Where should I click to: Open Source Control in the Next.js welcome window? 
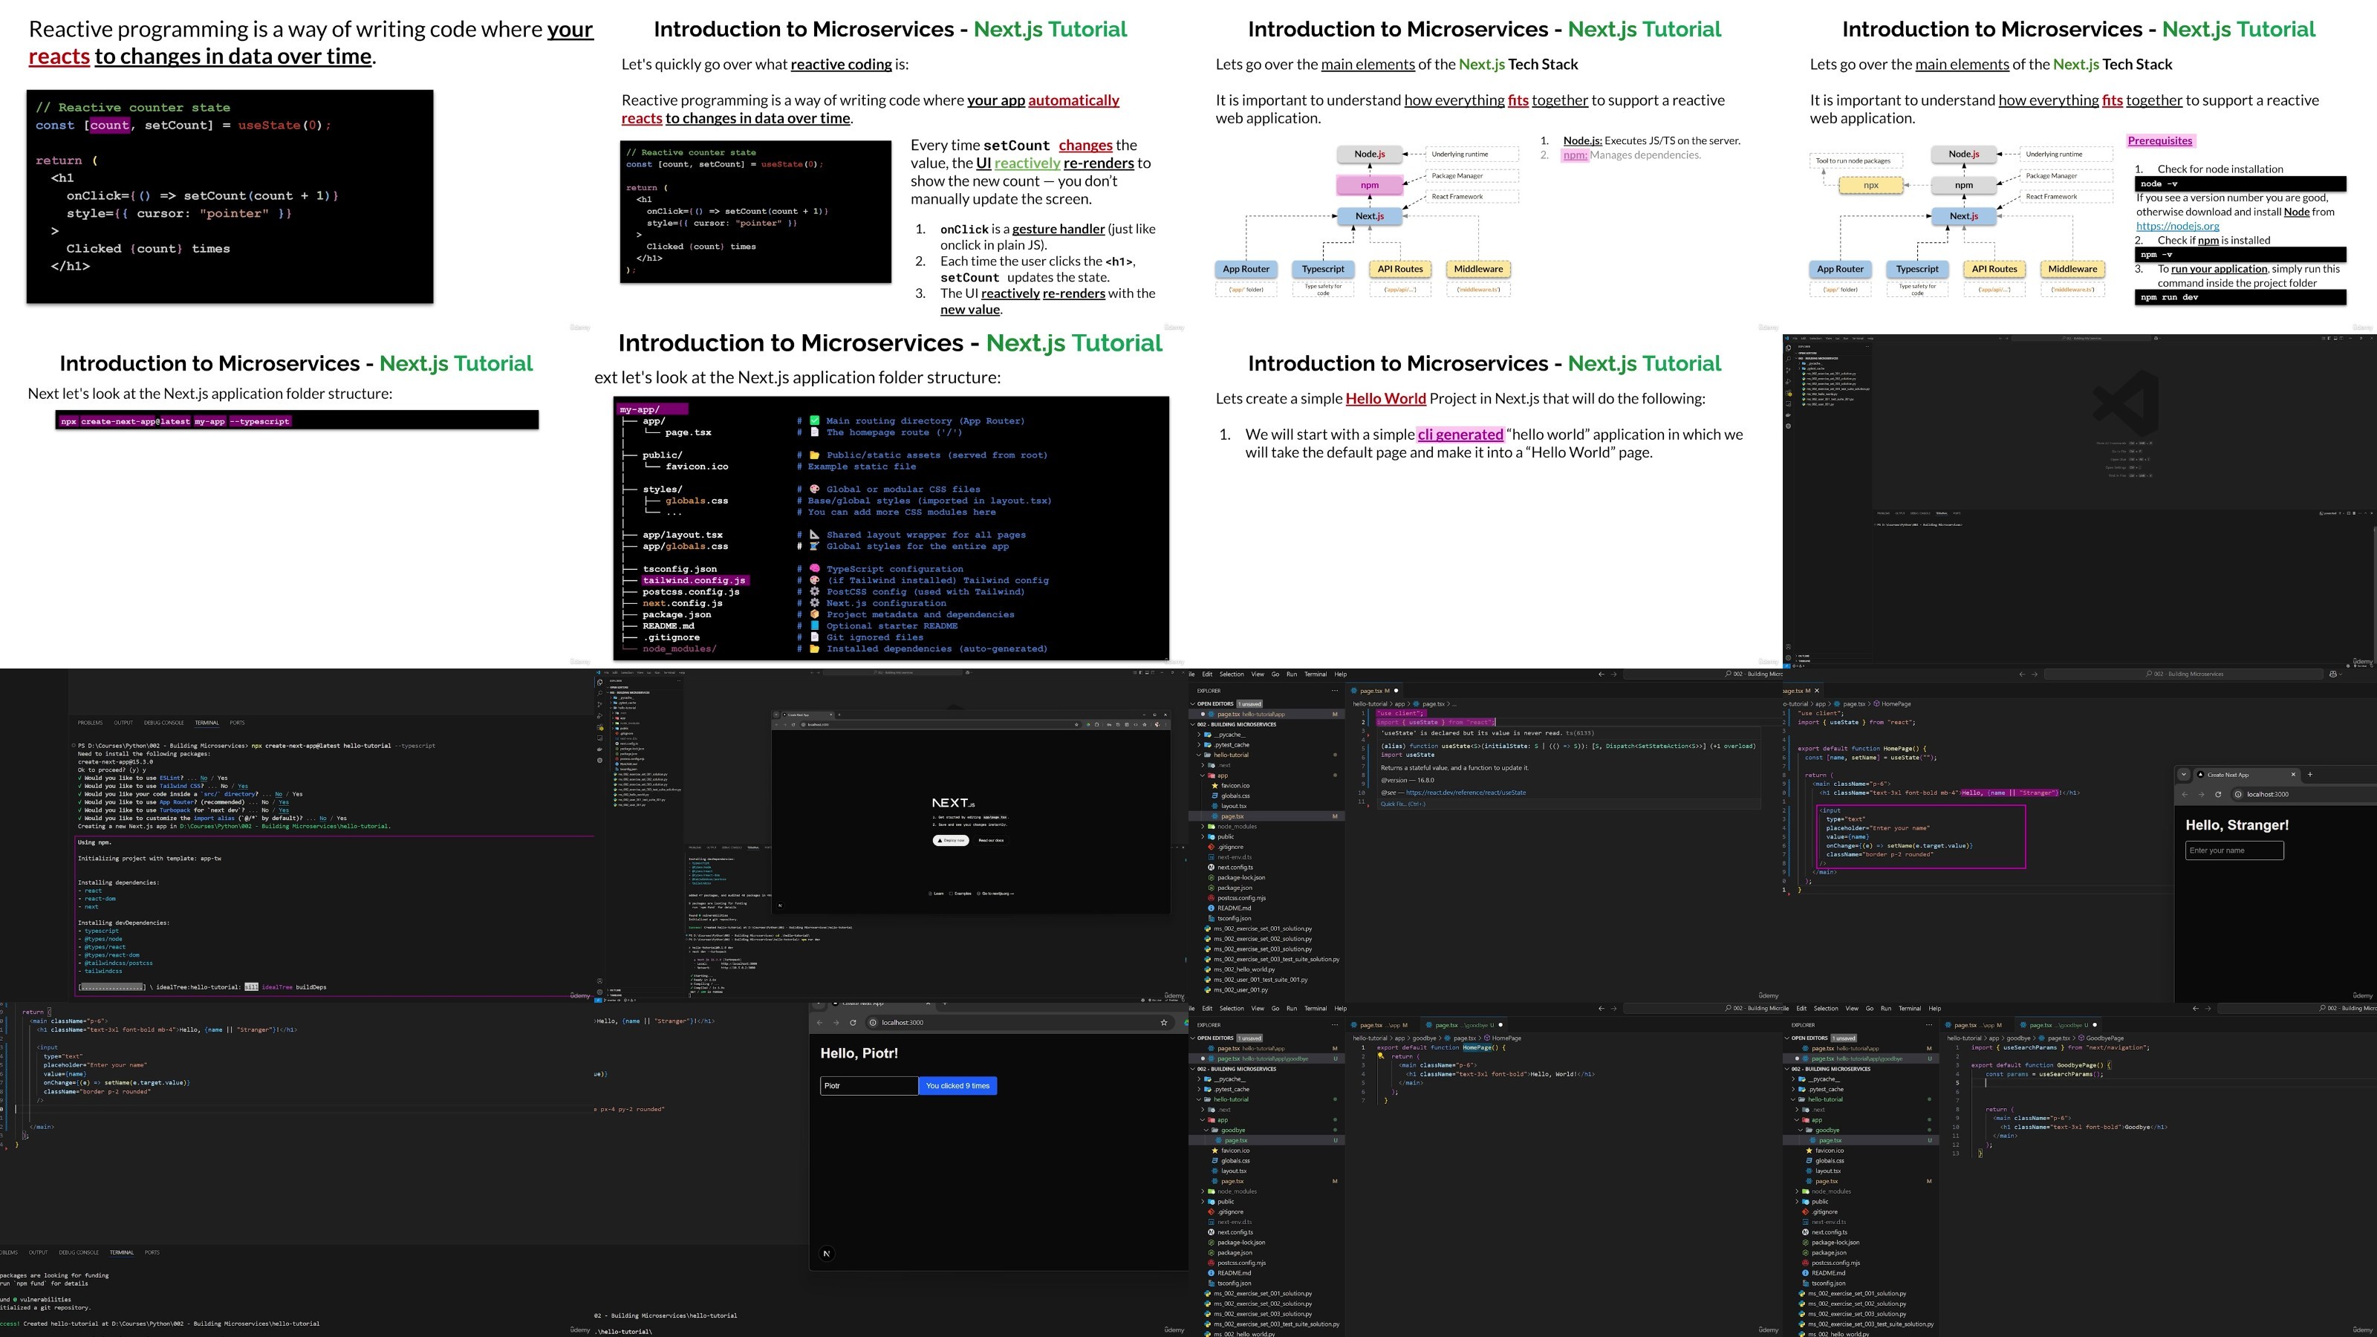(599, 704)
